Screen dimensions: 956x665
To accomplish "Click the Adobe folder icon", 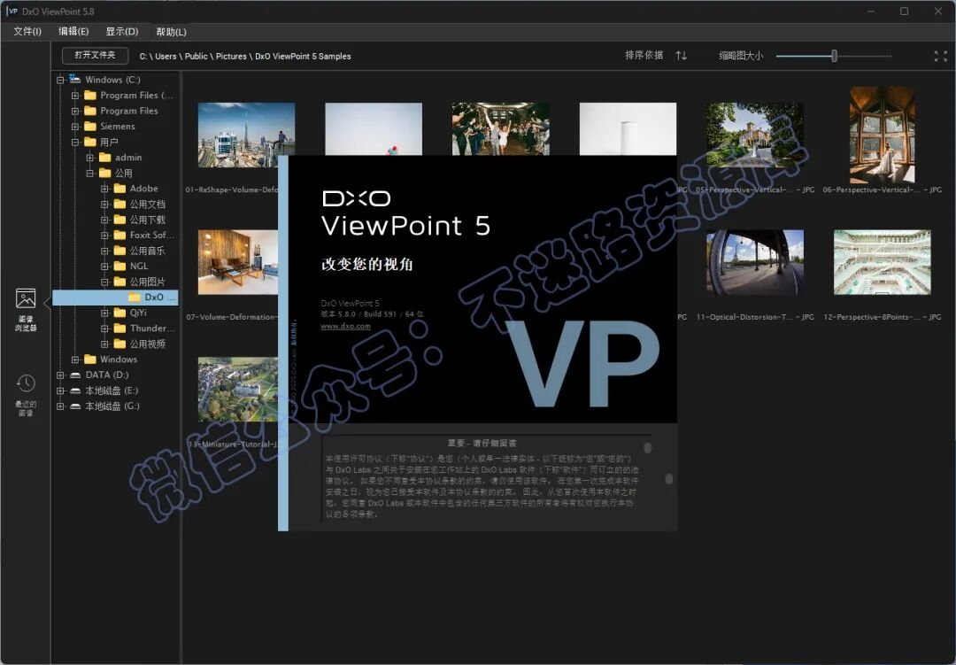I will pyautogui.click(x=119, y=189).
